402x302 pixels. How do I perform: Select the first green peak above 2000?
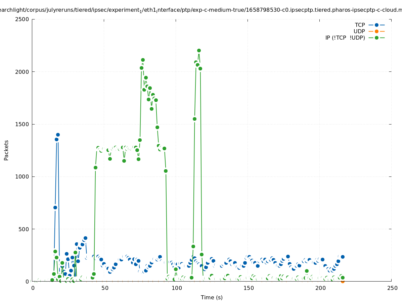(x=143, y=60)
